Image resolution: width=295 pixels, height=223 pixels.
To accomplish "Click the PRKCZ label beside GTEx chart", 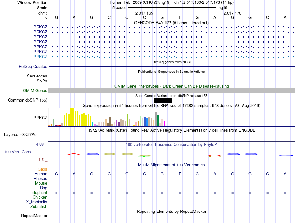I will pos(40,118).
